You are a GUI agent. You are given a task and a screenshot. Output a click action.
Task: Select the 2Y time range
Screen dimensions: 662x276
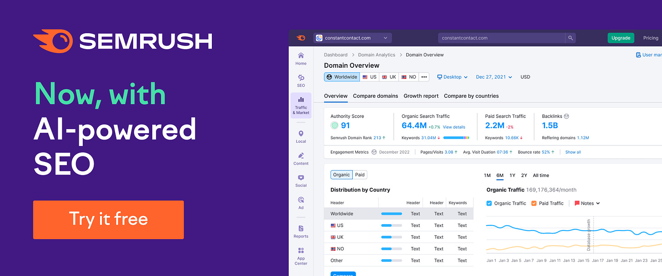tap(524, 176)
